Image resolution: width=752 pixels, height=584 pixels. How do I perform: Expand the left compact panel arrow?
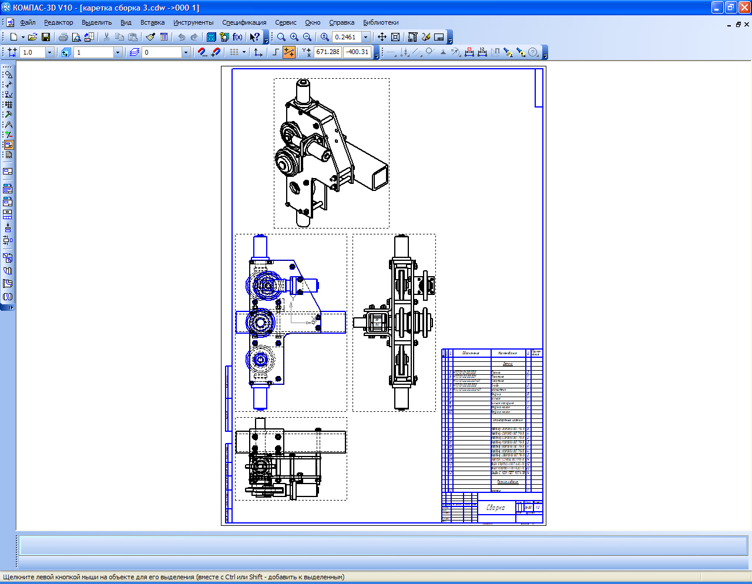(x=11, y=307)
